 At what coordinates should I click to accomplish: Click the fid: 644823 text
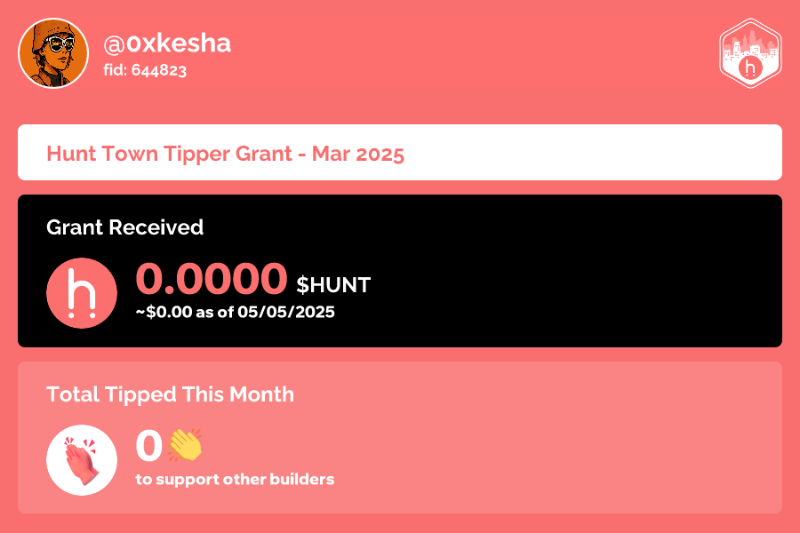[x=145, y=70]
